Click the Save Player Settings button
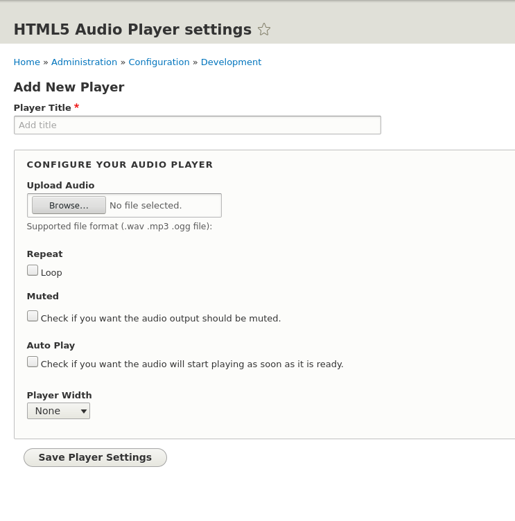This screenshot has width=515, height=521. [95, 457]
